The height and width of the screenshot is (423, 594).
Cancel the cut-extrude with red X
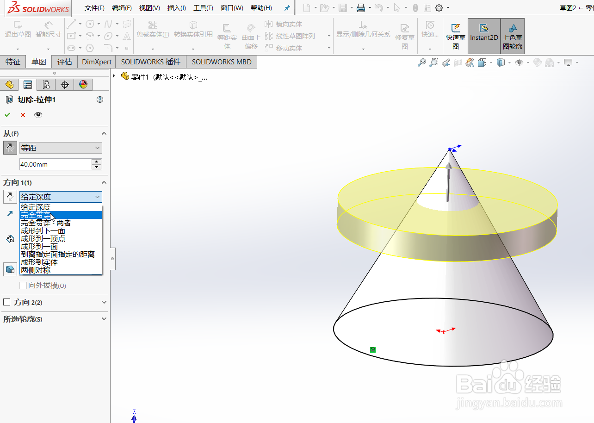pos(23,115)
